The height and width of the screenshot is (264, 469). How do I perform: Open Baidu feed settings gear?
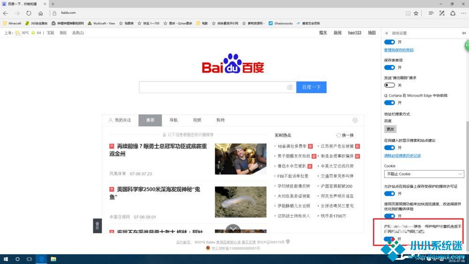click(x=355, y=120)
